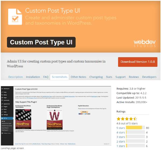Click the star rating icons

127,119
